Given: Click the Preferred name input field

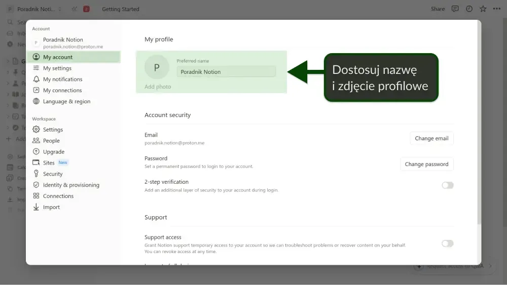Looking at the screenshot, I should click(x=226, y=72).
